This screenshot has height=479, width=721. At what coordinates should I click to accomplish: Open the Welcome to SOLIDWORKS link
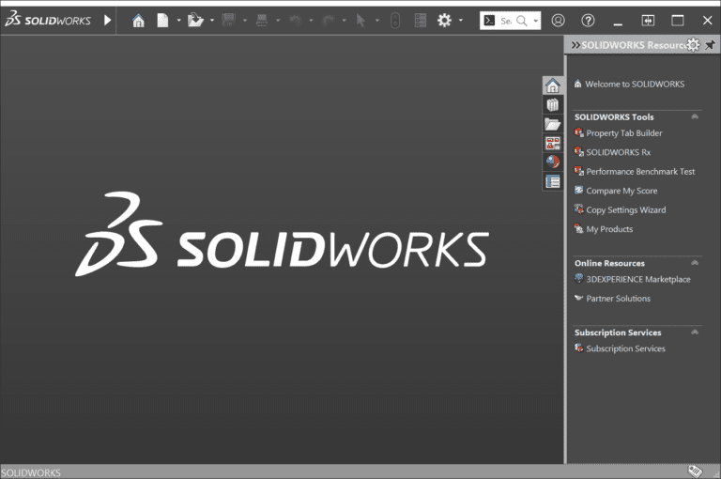point(635,85)
